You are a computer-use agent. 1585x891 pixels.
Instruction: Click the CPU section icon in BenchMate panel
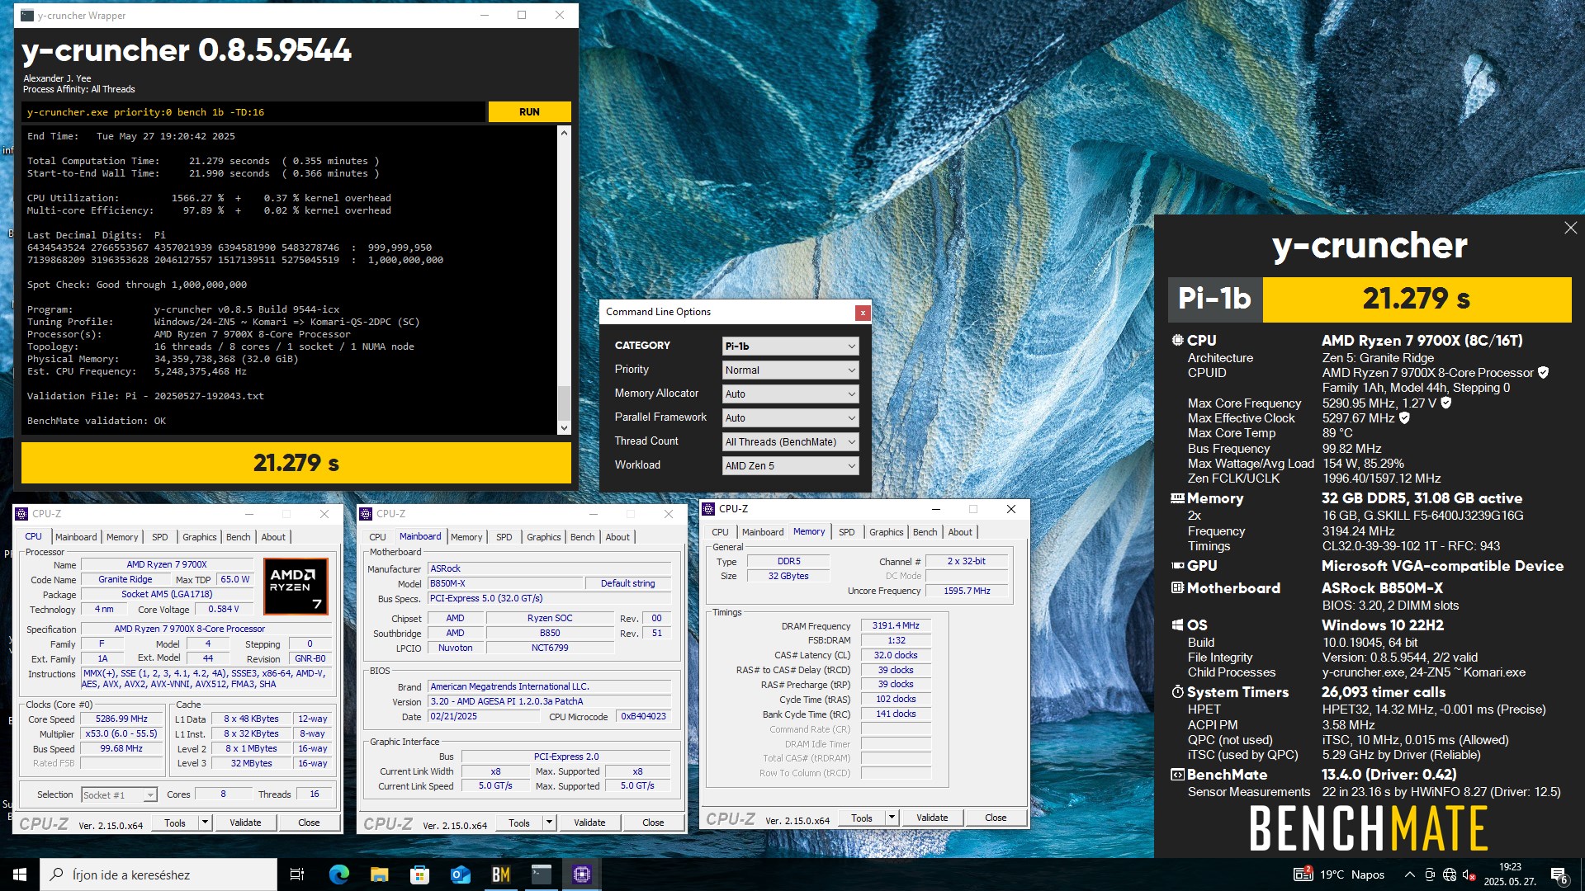1177,341
